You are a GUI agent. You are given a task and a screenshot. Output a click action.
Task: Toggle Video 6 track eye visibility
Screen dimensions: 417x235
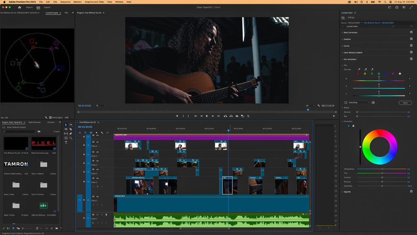[97, 142]
